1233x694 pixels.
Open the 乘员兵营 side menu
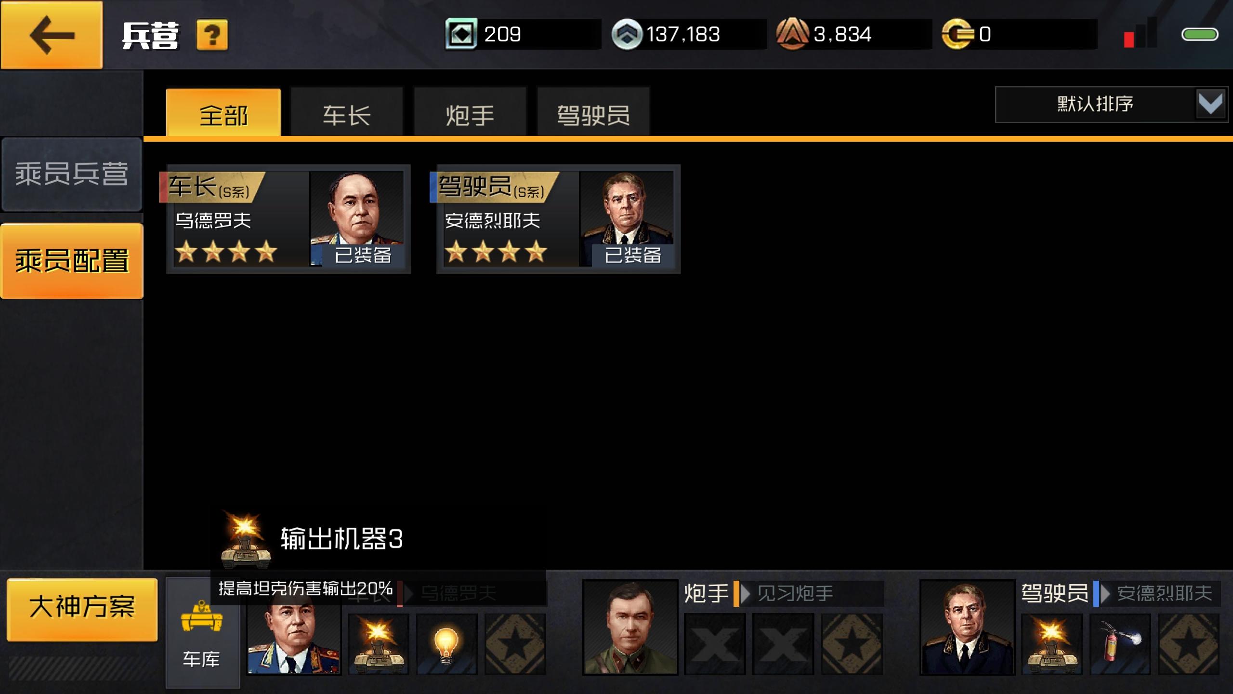point(72,174)
